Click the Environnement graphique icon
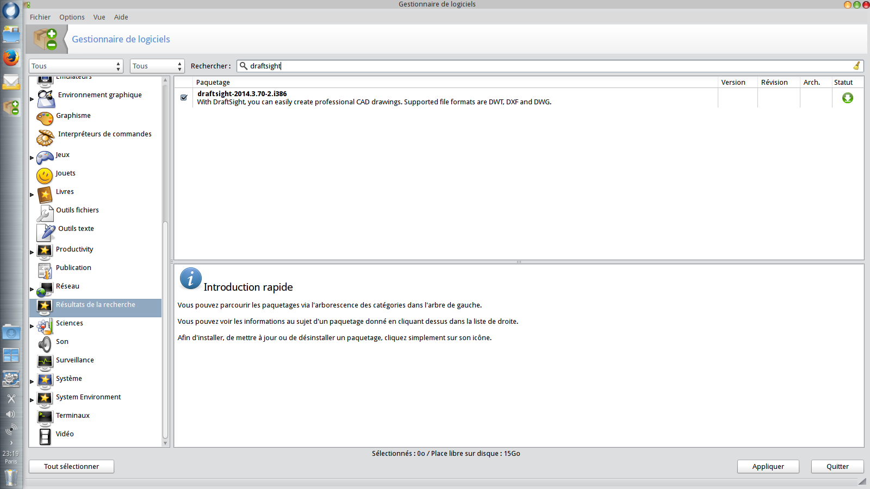Image resolution: width=870 pixels, height=489 pixels. (46, 99)
